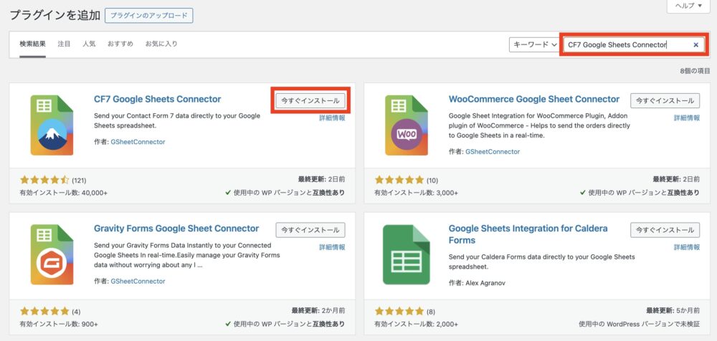
Task: Install CF7 Google Sheets Connector now
Action: click(310, 100)
